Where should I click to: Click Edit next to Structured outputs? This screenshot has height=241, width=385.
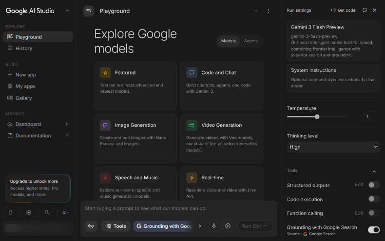tap(359, 185)
